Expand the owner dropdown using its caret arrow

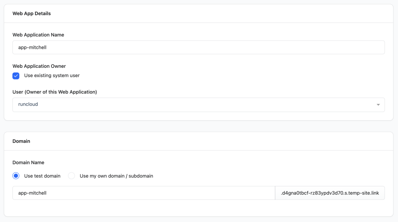point(378,105)
